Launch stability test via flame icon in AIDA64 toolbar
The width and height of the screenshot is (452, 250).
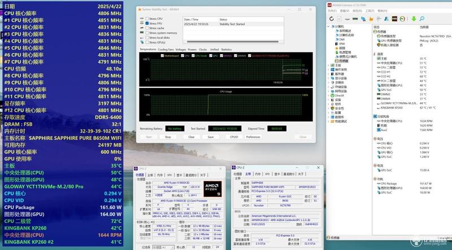pos(371,19)
